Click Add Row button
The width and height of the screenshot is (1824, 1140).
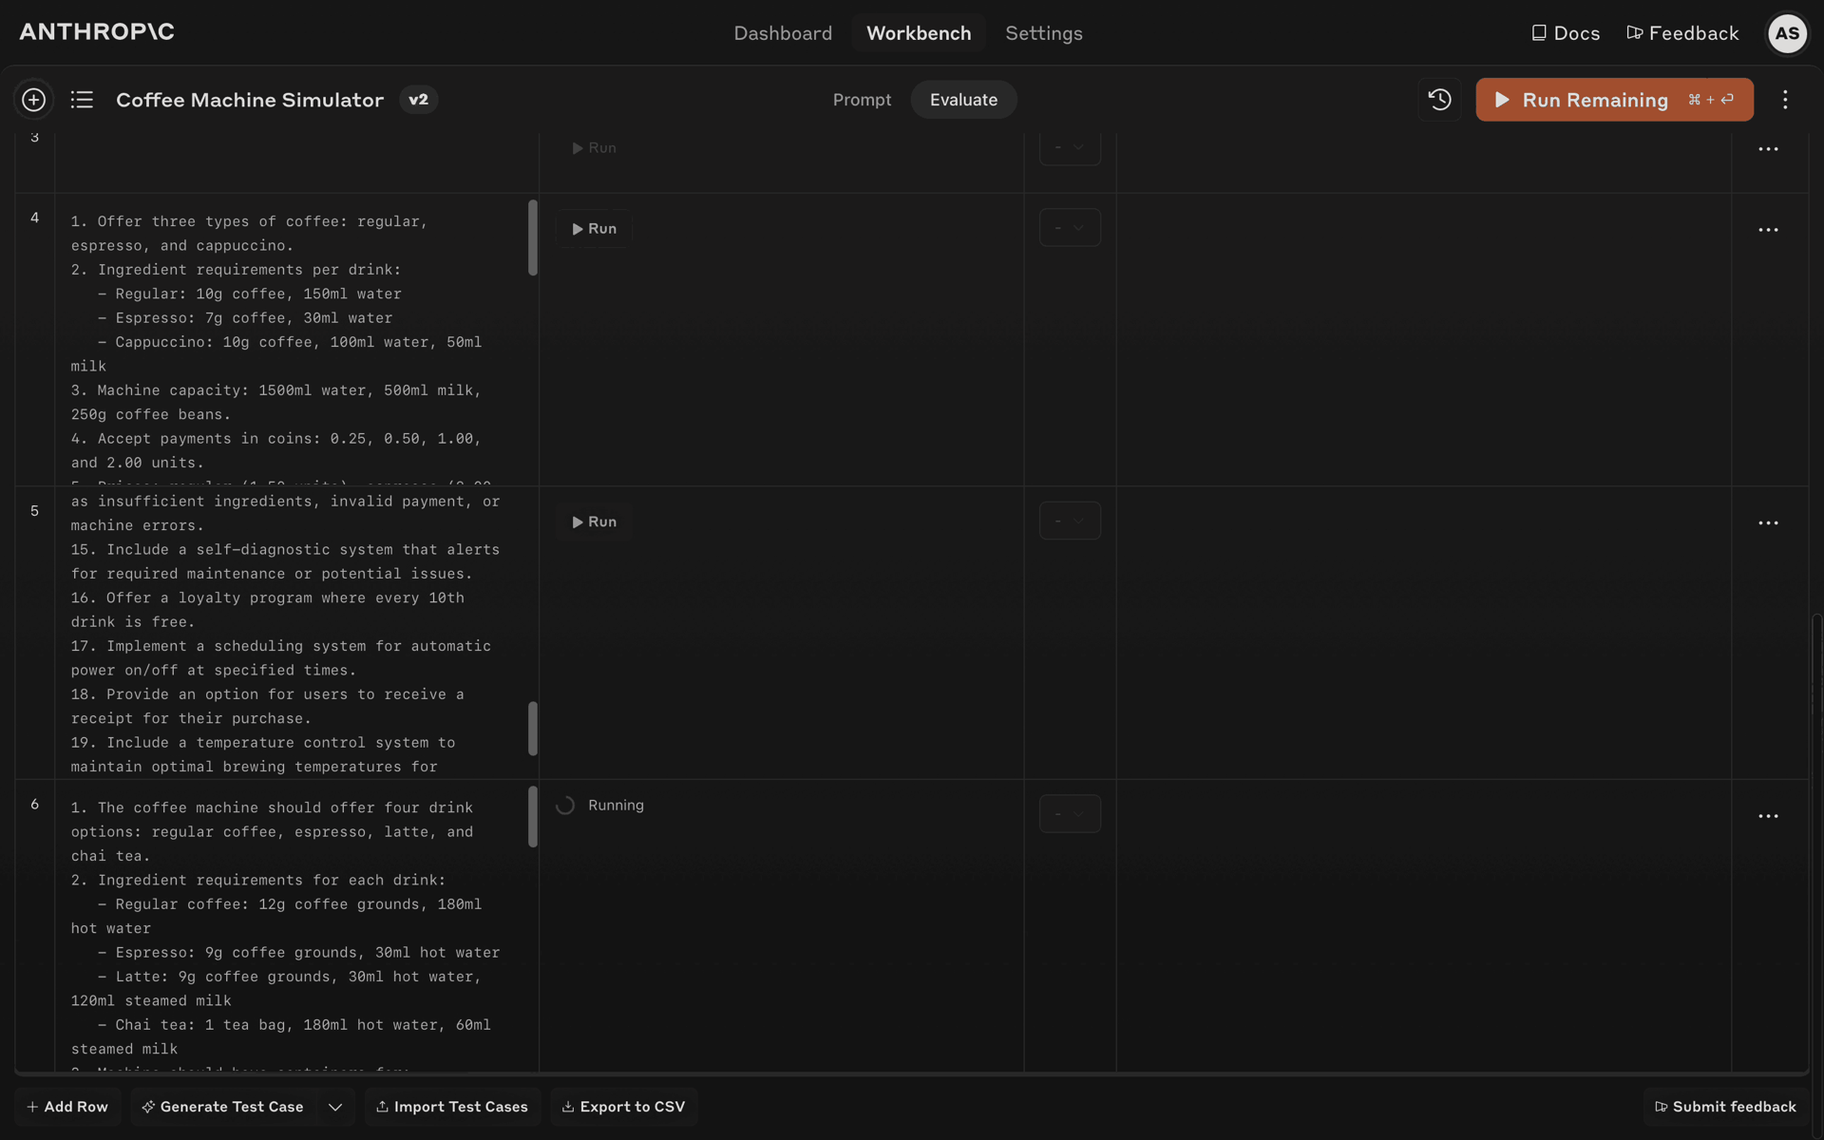click(67, 1107)
